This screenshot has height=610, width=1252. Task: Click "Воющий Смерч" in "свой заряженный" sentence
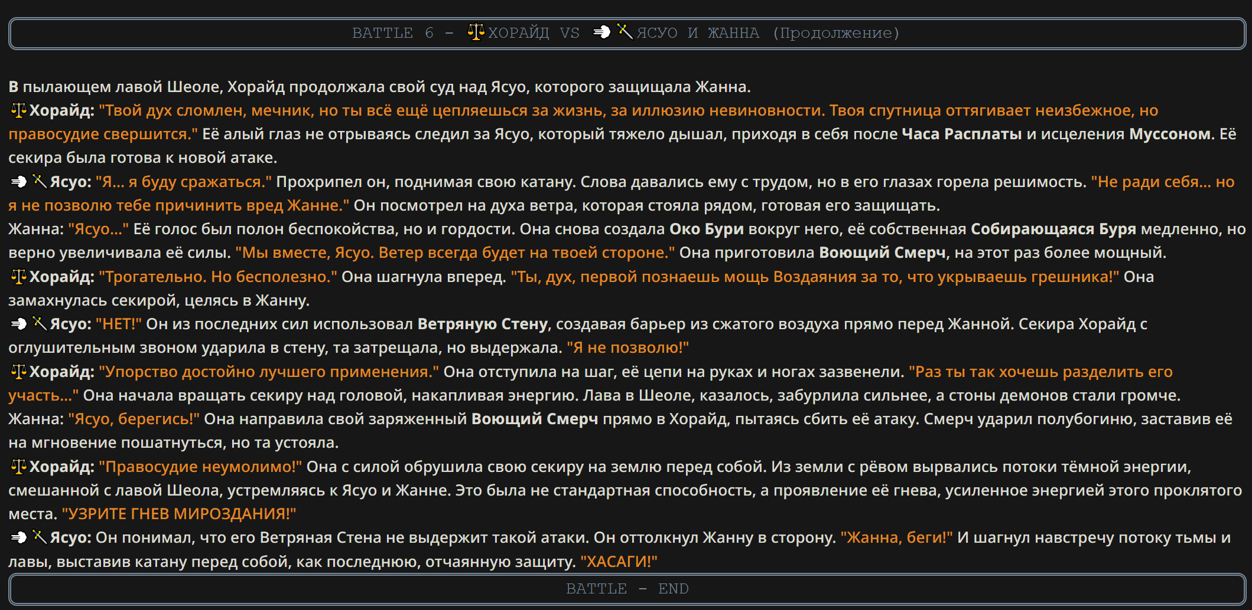point(534,419)
